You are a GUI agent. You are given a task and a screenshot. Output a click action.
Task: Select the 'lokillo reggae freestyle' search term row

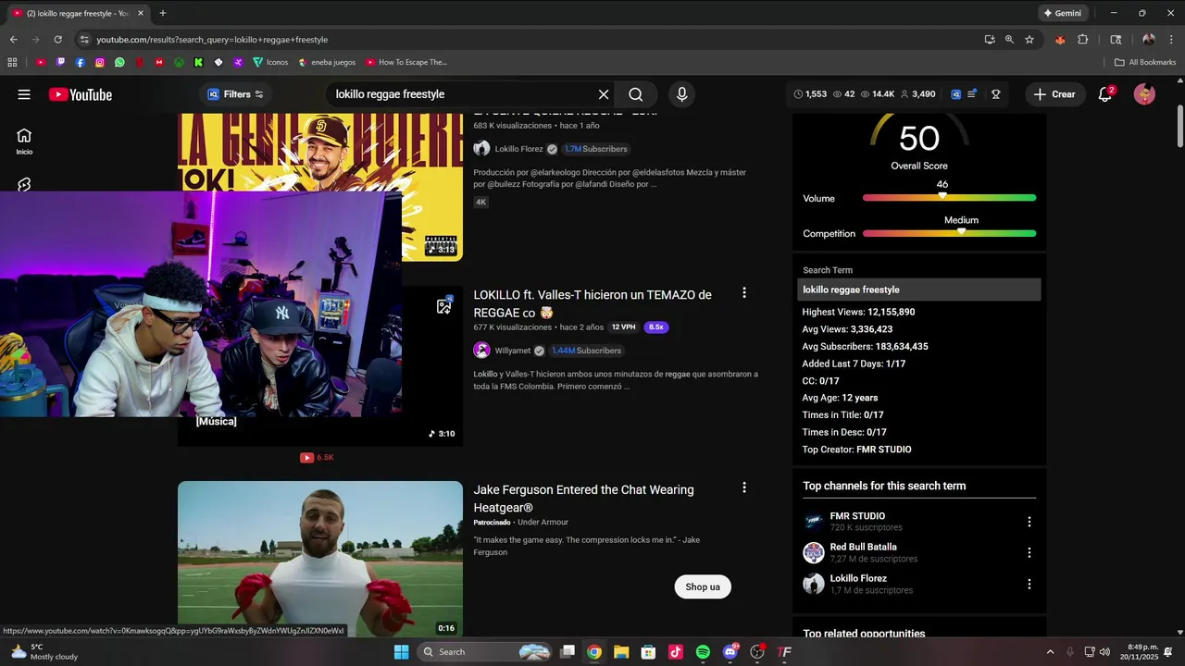[919, 290]
